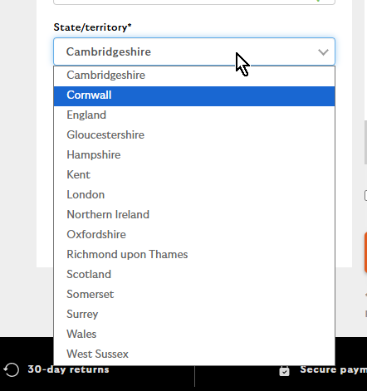The image size is (367, 391).
Task: Choose Richmond upon Thames option
Action: pos(194,255)
